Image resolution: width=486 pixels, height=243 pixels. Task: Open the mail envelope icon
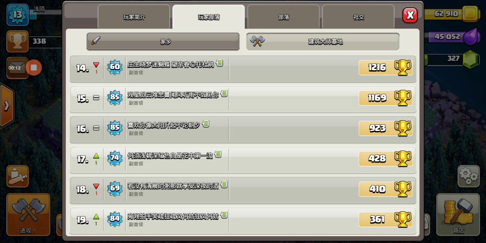[18, 67]
